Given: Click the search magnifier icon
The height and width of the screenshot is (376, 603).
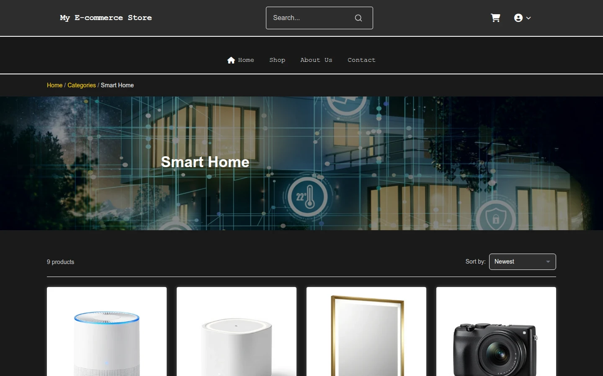Looking at the screenshot, I should click(x=358, y=18).
